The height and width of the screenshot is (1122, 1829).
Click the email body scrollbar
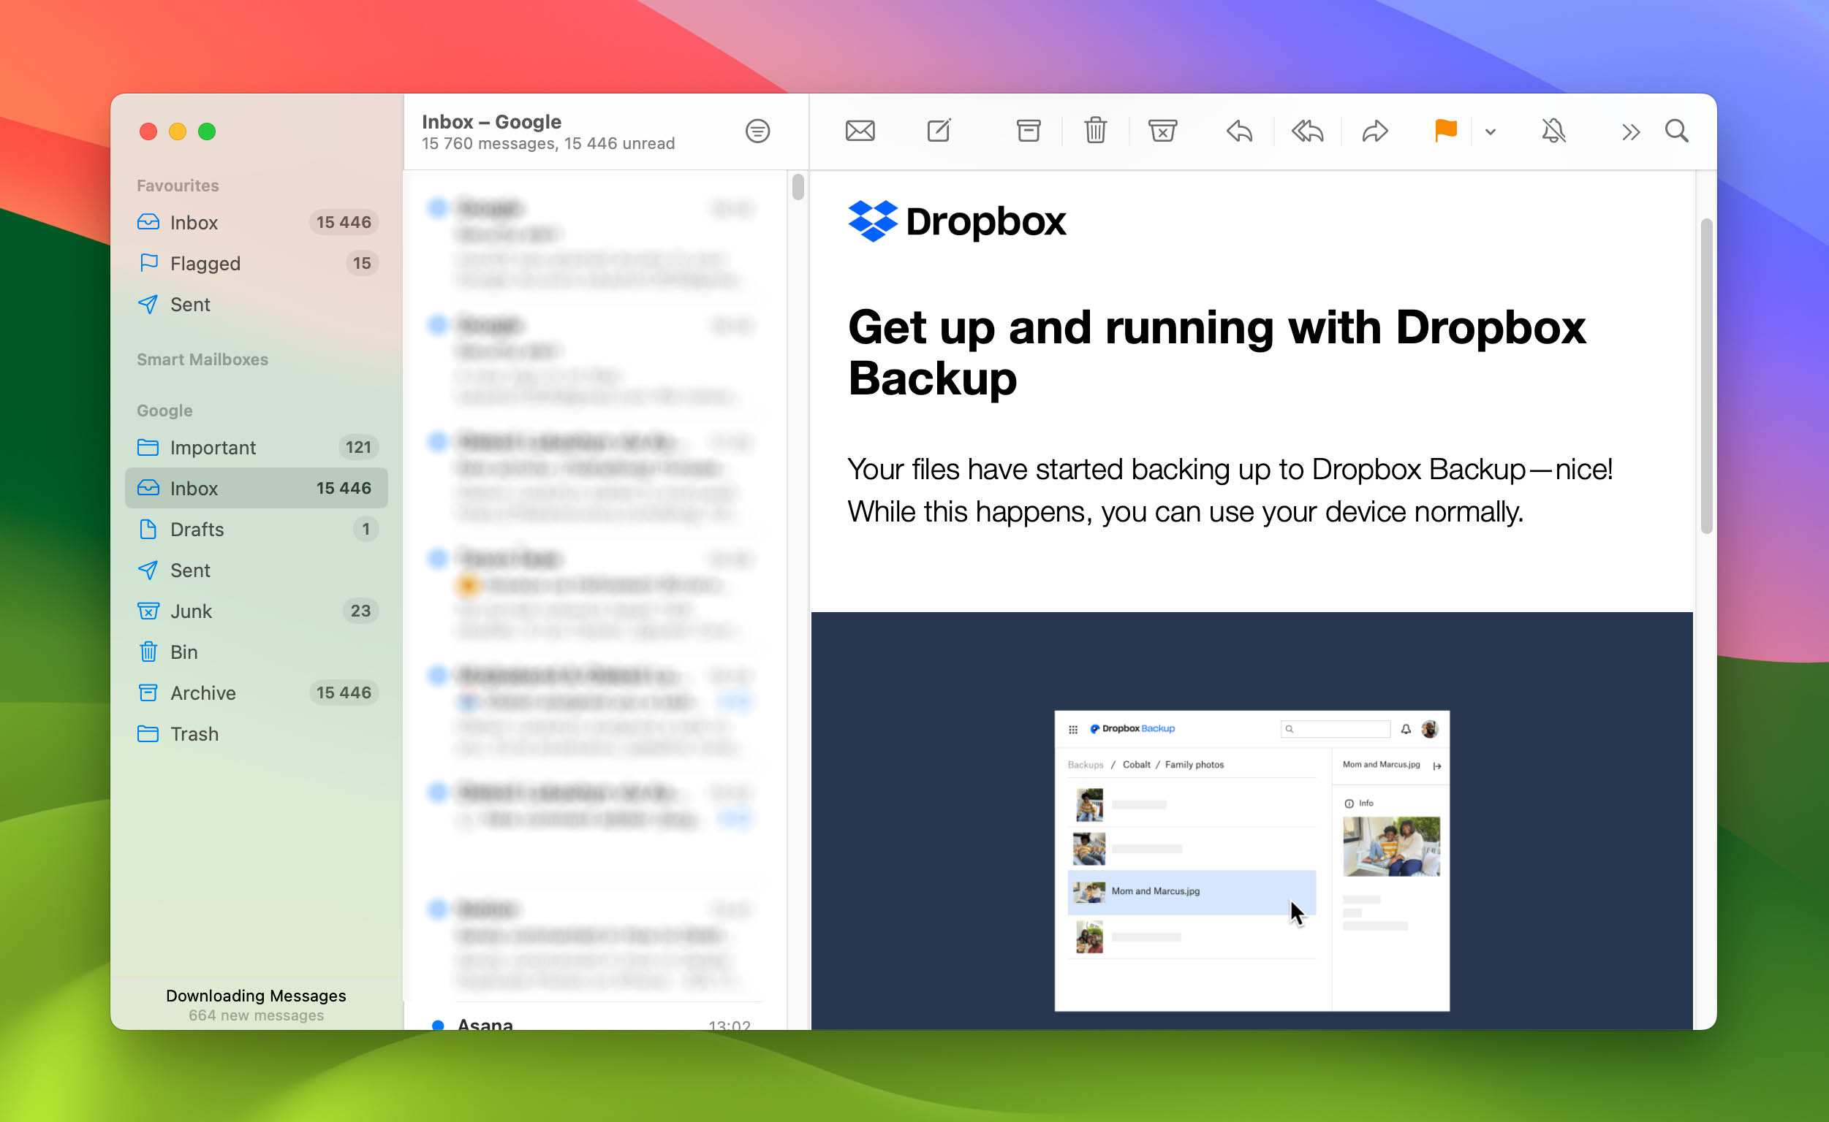(x=1705, y=376)
